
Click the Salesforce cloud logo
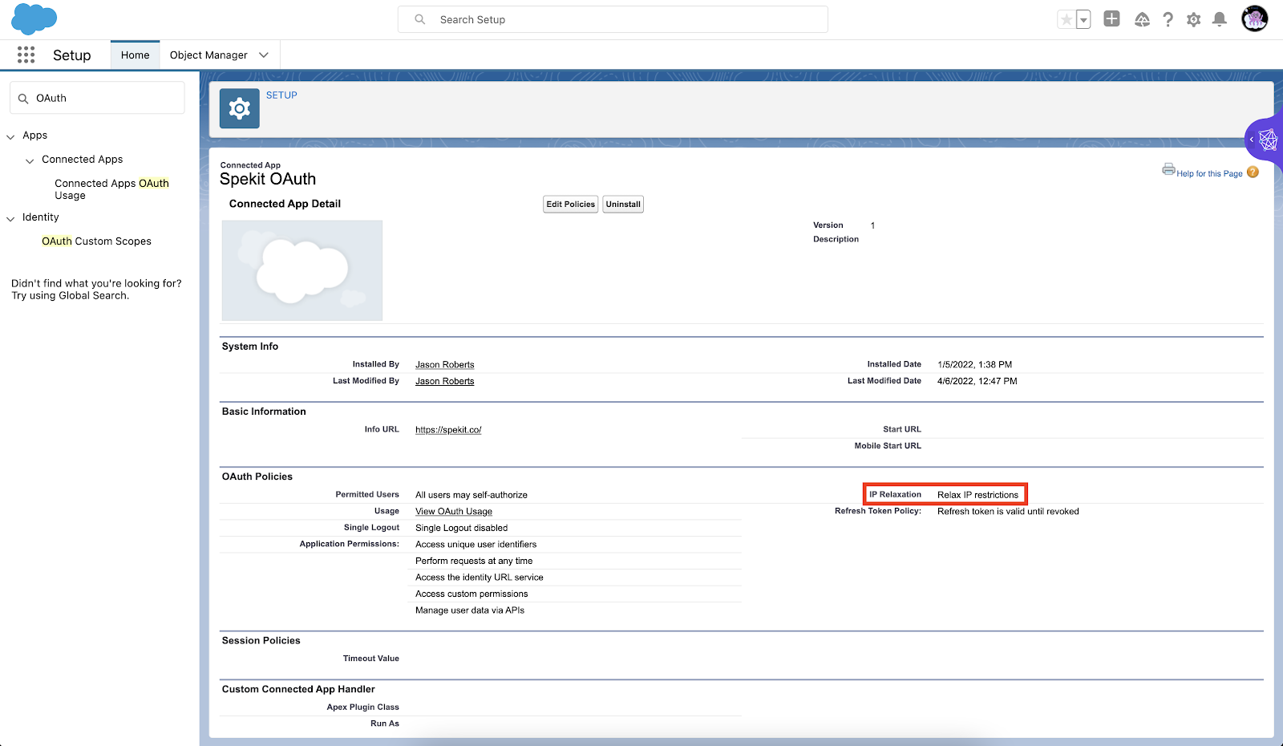[34, 18]
